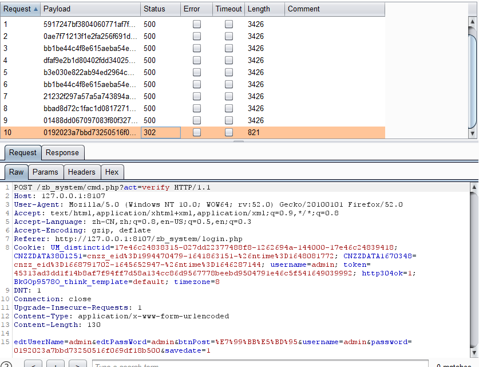The height and width of the screenshot is (367, 479).
Task: Open the Hex view tab
Action: [112, 172]
